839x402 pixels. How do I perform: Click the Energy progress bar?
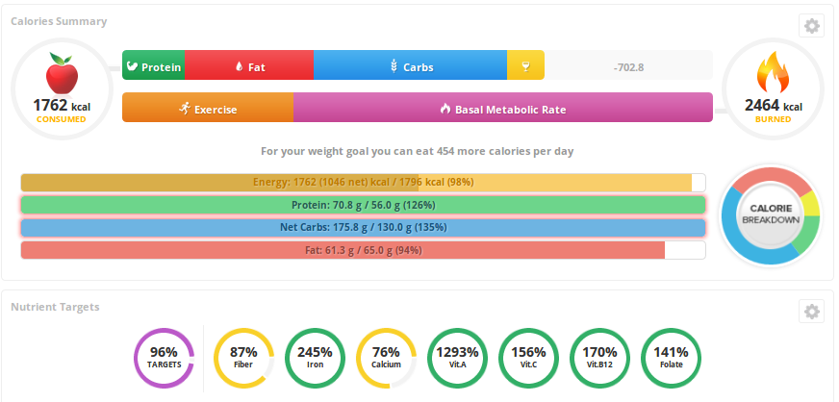pos(363,182)
